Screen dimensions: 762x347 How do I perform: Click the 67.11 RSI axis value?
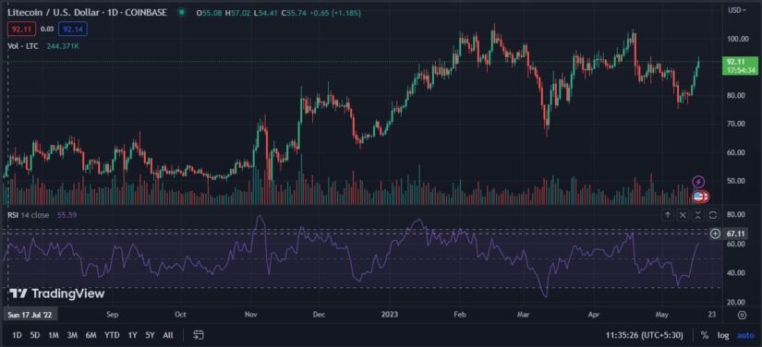[x=735, y=233]
